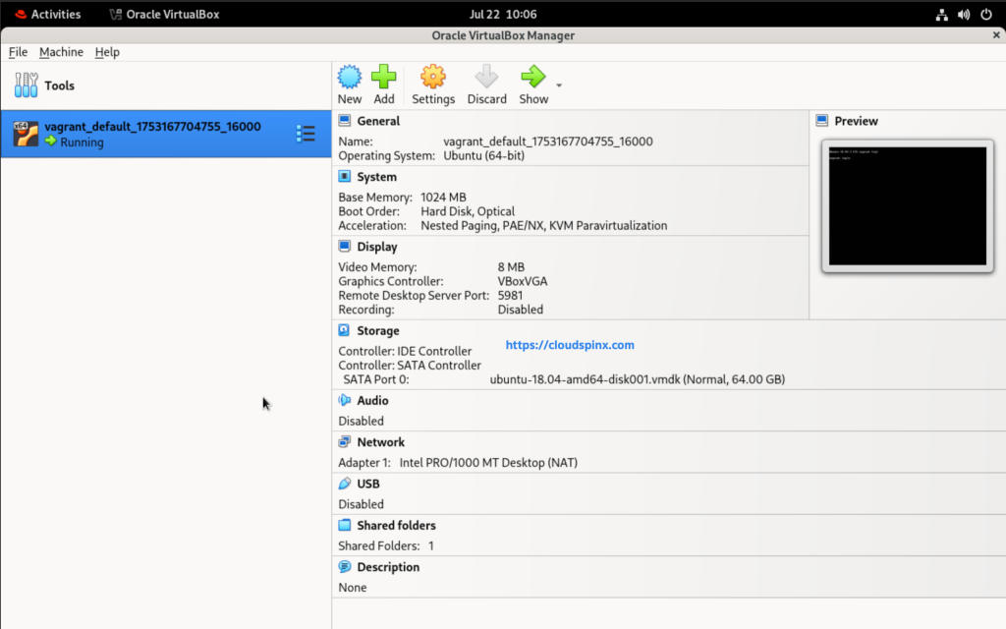Open Settings for the virtual machine
Viewport: 1006px width, 629px height.
coord(432,84)
